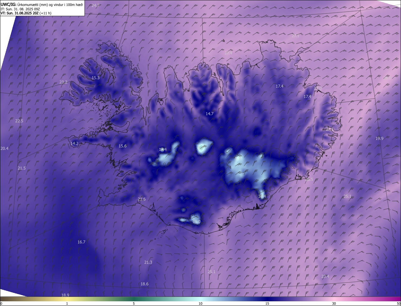This screenshot has width=401, height=306.
Task: Click the color scale tick labeled 30
Action: pos(334,303)
